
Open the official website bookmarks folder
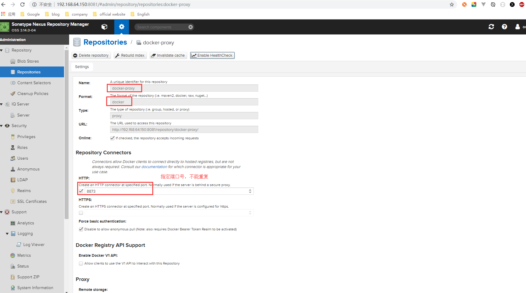[x=109, y=14]
